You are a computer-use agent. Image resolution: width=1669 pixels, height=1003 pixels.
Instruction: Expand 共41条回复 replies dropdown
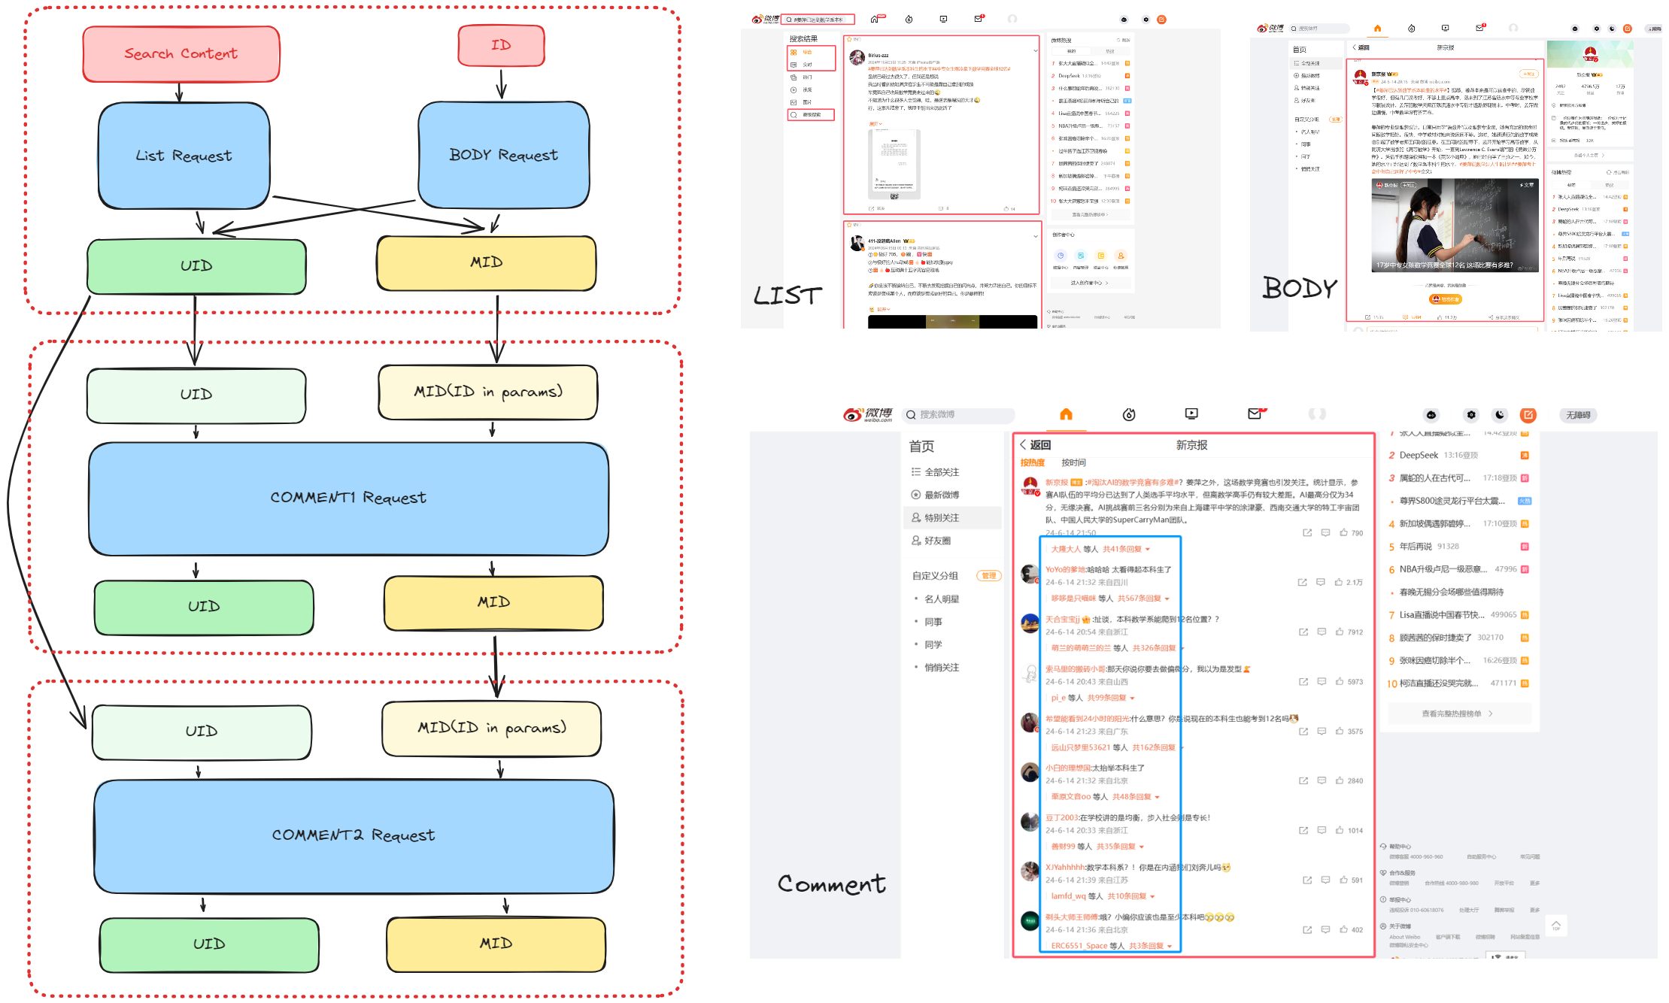[1126, 549]
